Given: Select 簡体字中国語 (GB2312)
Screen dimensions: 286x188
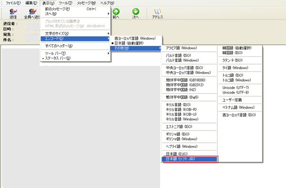Looking at the screenshot, I should click(x=189, y=85).
